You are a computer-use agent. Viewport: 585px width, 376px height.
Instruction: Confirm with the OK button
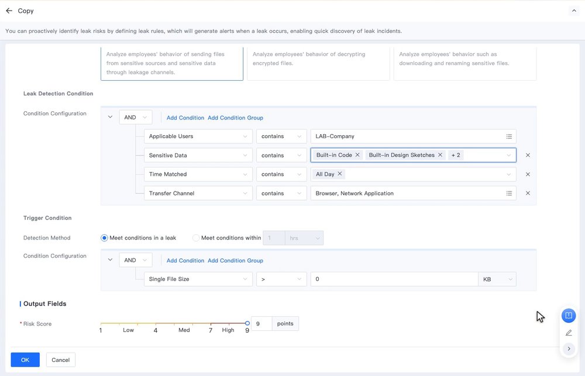point(25,360)
